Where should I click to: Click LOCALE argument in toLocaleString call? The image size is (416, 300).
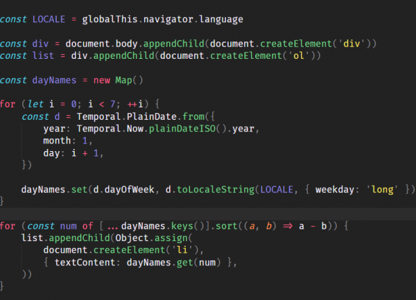pyautogui.click(x=277, y=190)
